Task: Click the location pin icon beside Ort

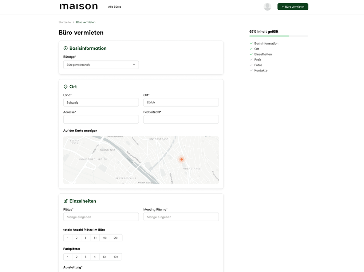Action: pos(66,87)
